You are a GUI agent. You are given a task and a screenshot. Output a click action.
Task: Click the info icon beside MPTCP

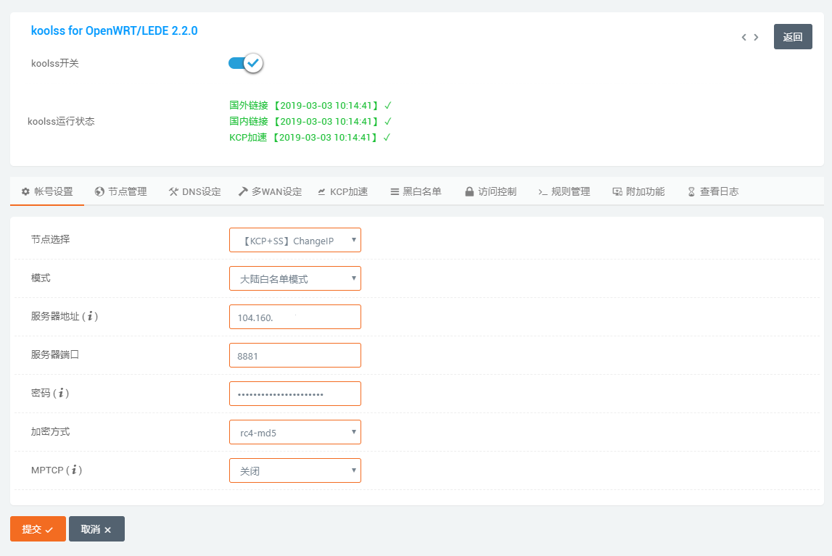74,470
